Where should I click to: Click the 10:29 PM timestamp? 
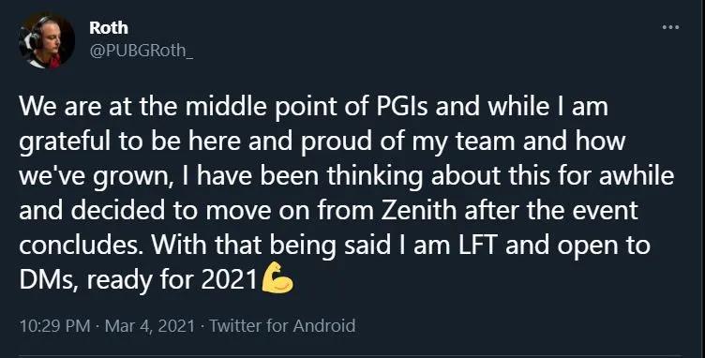(x=55, y=325)
